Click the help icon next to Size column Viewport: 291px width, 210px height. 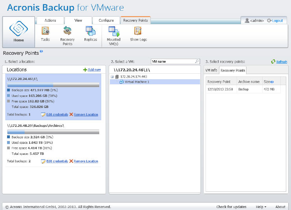click(x=272, y=82)
